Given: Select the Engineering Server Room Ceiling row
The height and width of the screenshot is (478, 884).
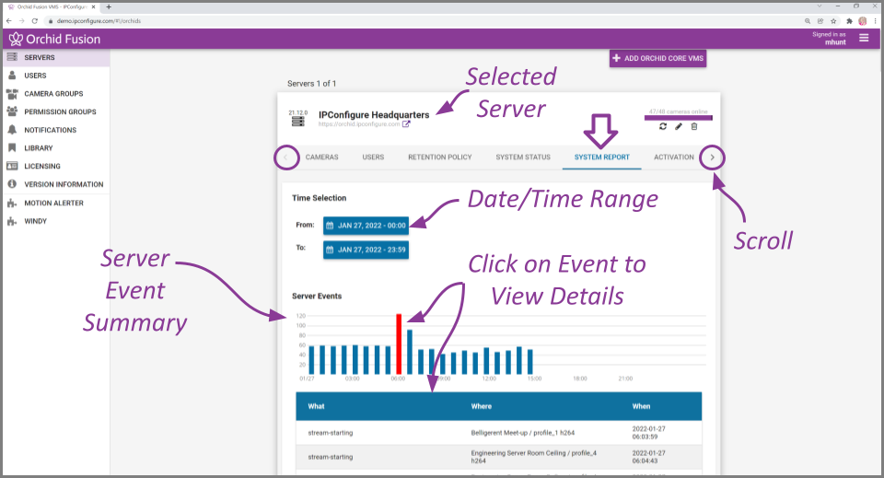Looking at the screenshot, I should click(x=499, y=457).
